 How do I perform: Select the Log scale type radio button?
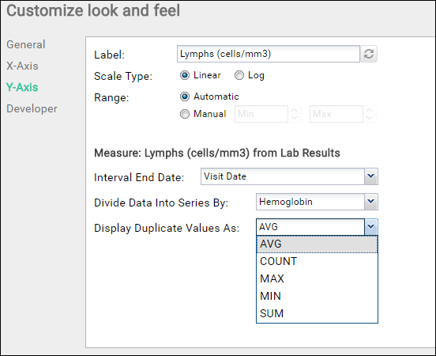point(239,75)
